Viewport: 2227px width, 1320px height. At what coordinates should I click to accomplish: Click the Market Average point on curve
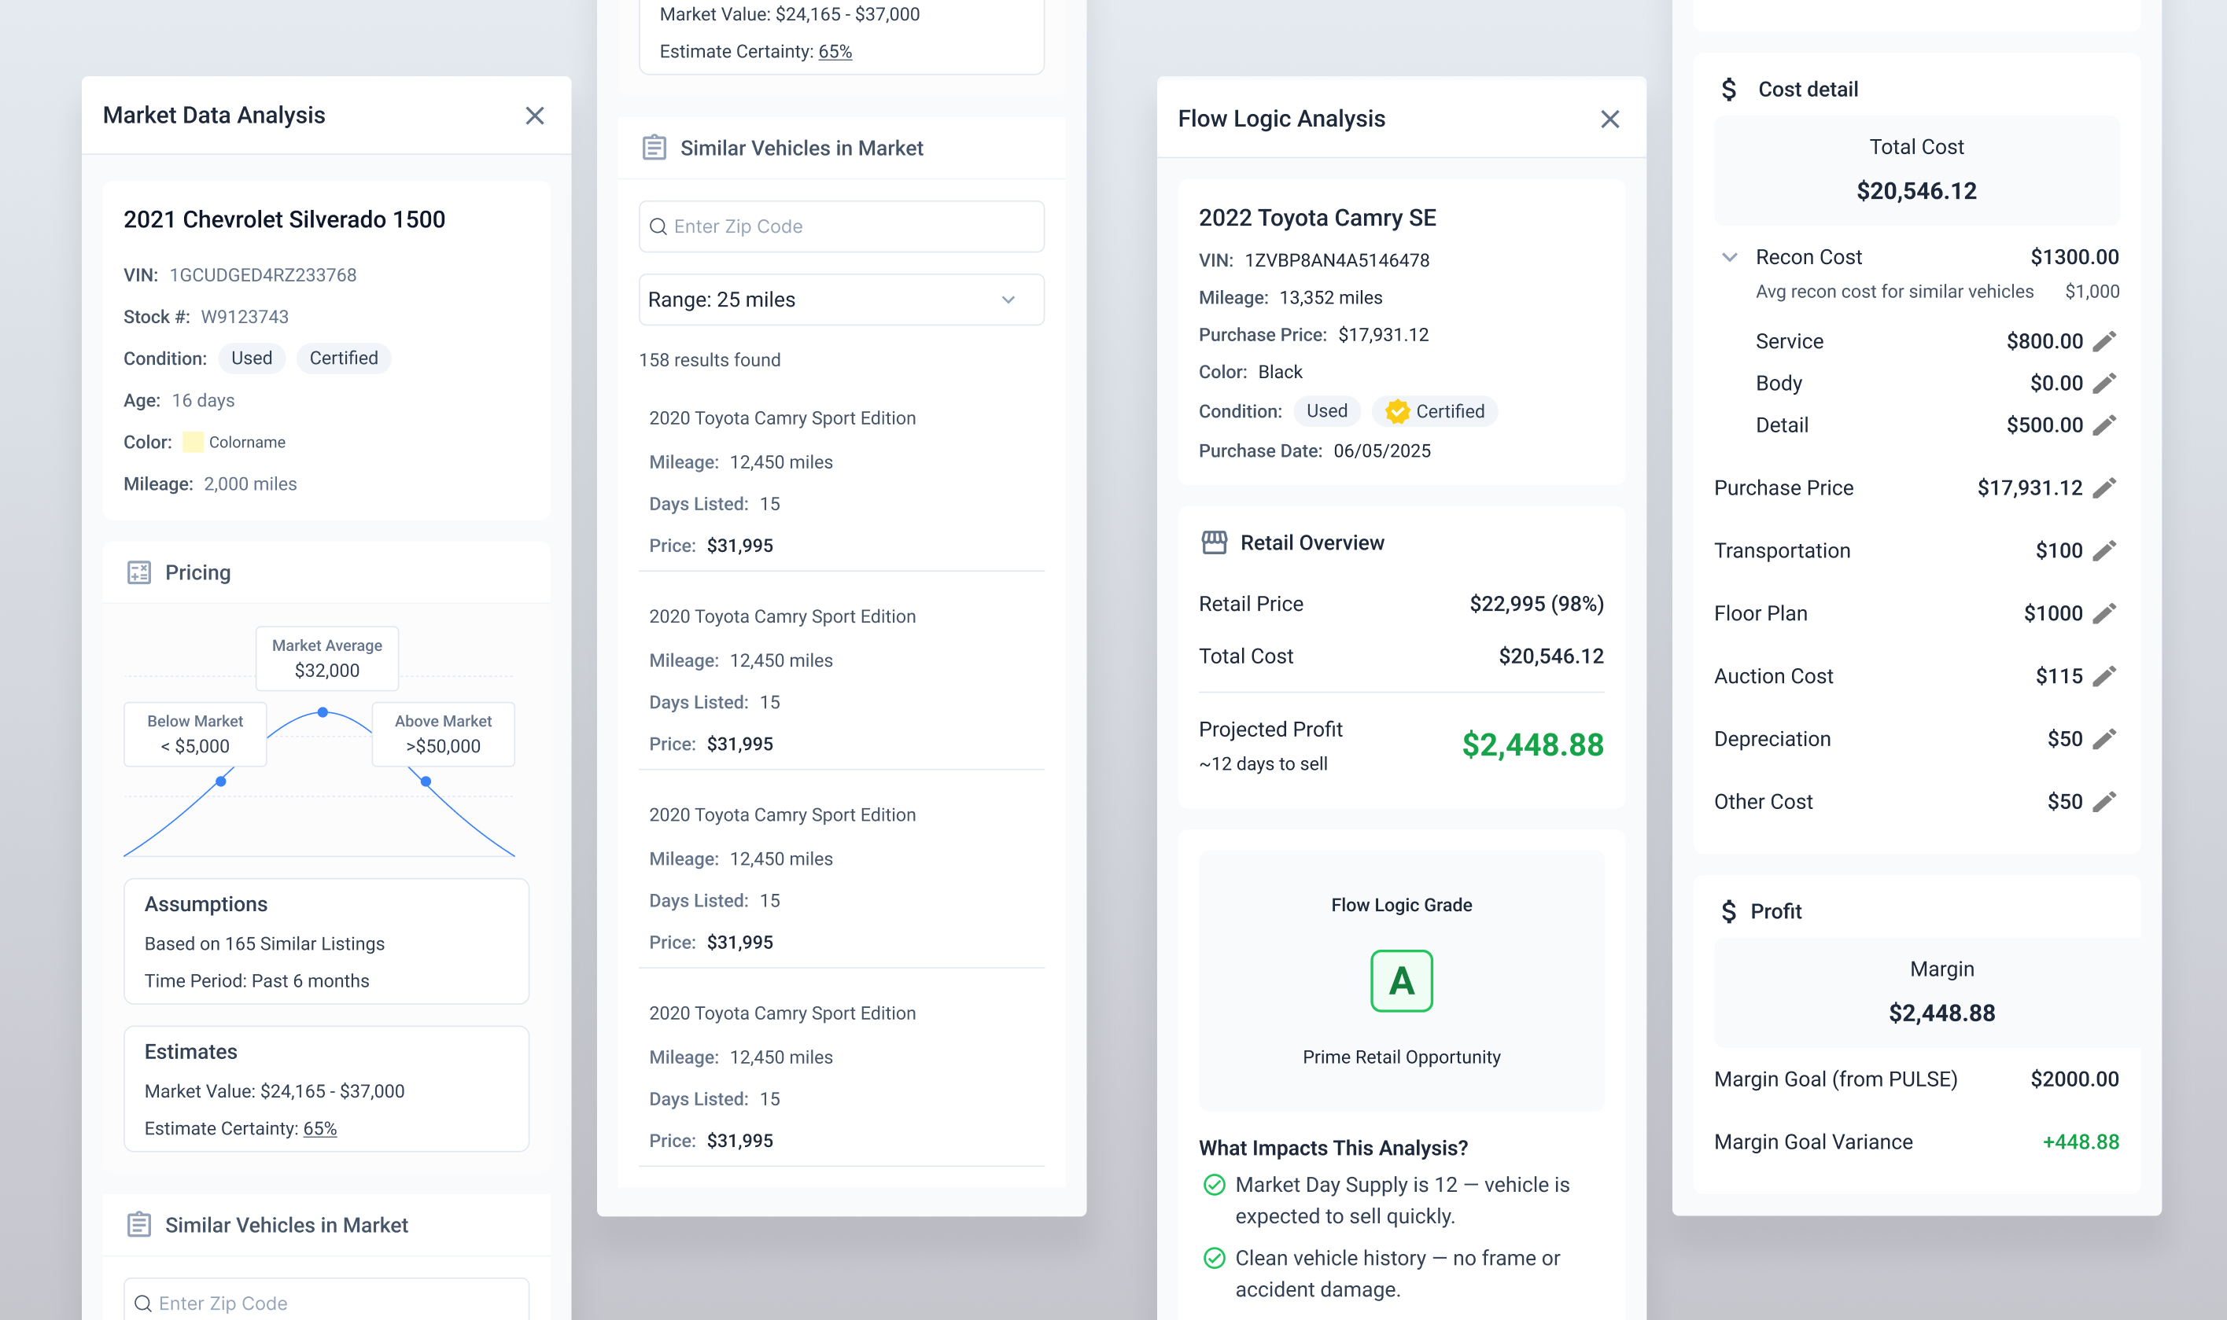coord(323,712)
